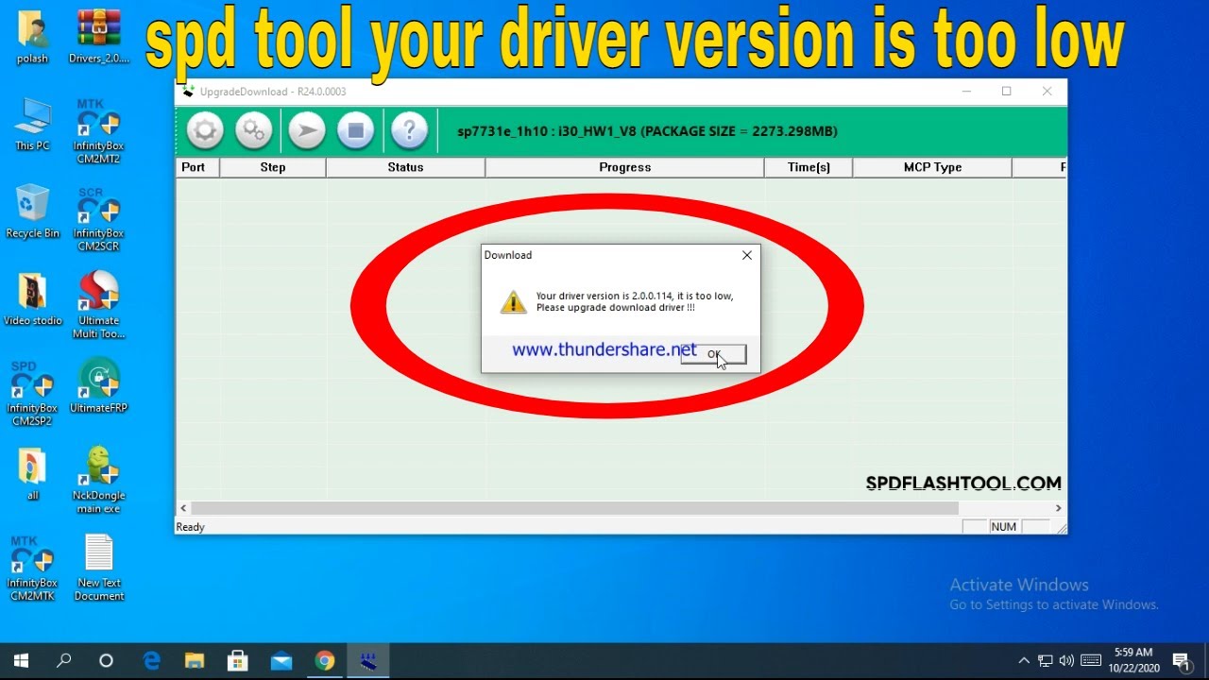
Task: Select UpgradeDownload app on taskbar
Action: [368, 661]
